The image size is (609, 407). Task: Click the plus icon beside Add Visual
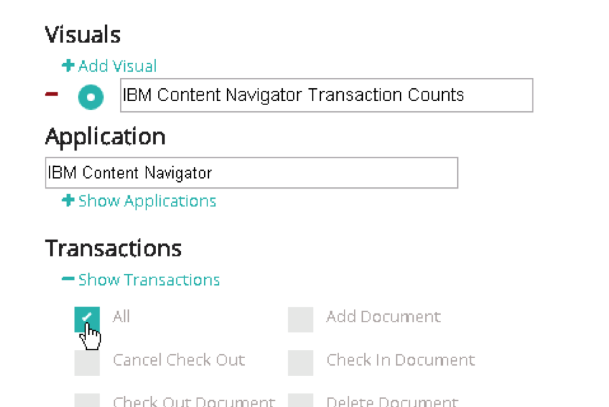pyautogui.click(x=68, y=66)
